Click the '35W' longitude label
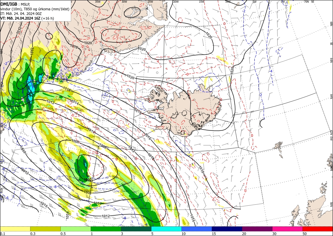This screenshot has height=236, width=333. click(x=98, y=2)
